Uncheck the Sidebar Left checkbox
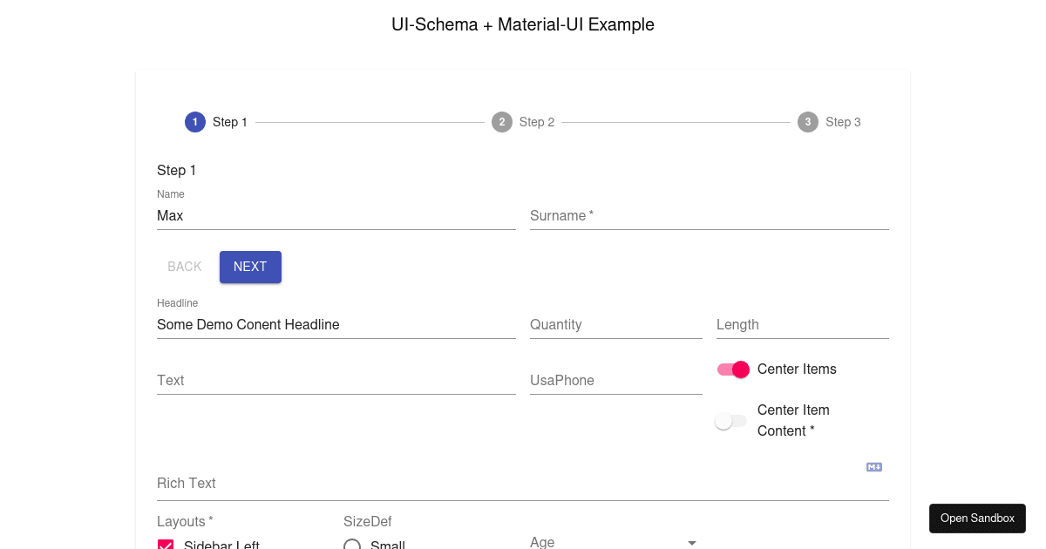 [x=166, y=546]
